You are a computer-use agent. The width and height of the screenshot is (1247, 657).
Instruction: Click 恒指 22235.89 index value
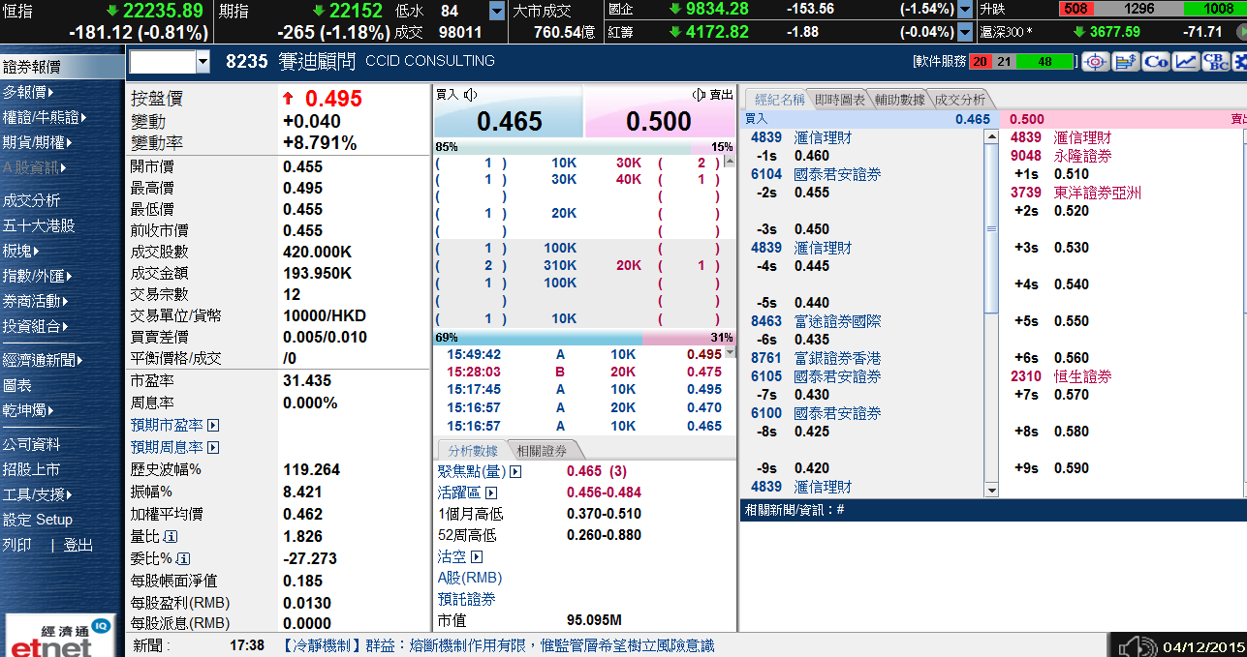[163, 11]
